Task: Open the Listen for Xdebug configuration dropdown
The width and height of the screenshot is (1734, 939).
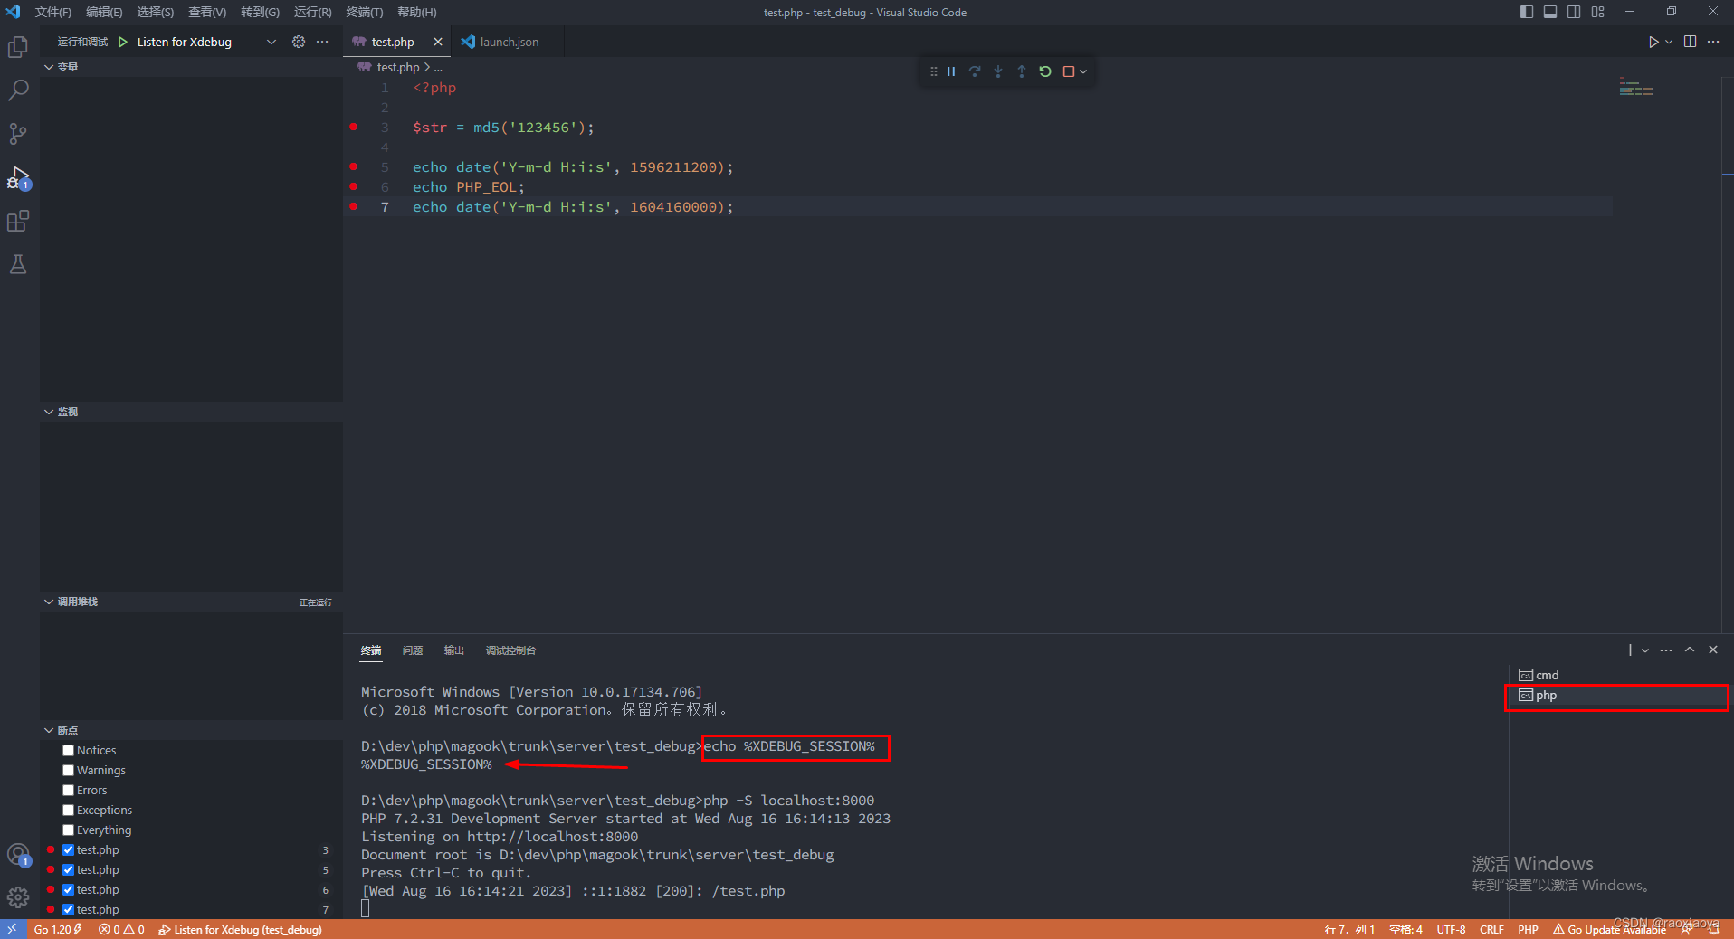Action: (270, 41)
